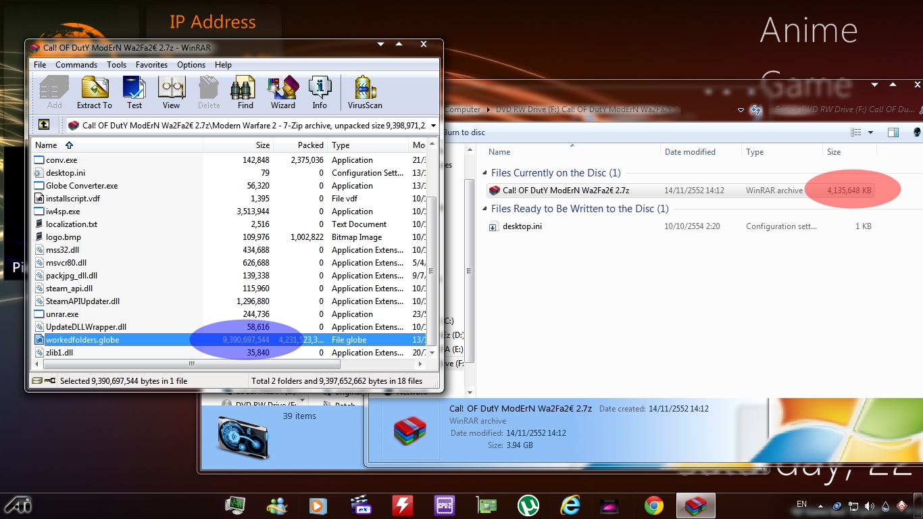The width and height of the screenshot is (923, 519).
Task: Click EN language indicator in tray
Action: coord(802,504)
